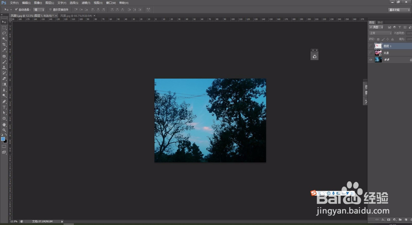This screenshot has height=225, width=412.
Task: Open the 文件(F) menu
Action: (x=14, y=3)
